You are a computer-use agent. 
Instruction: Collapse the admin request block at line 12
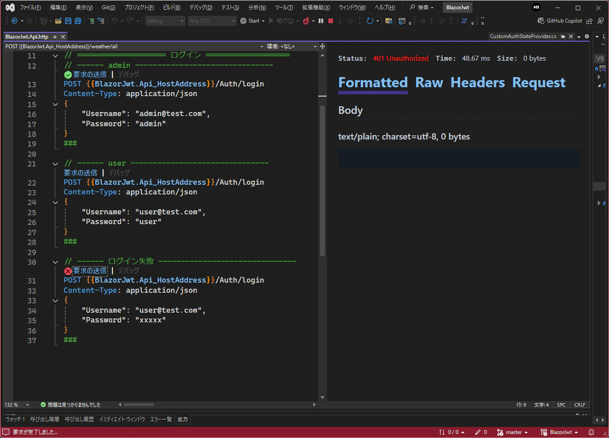55,56
